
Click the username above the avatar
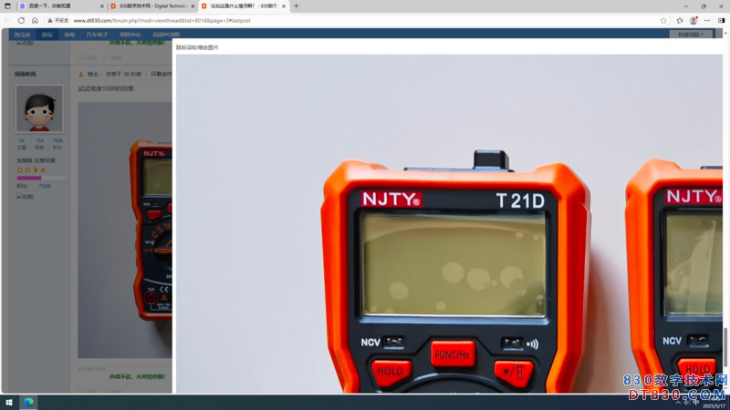click(26, 73)
